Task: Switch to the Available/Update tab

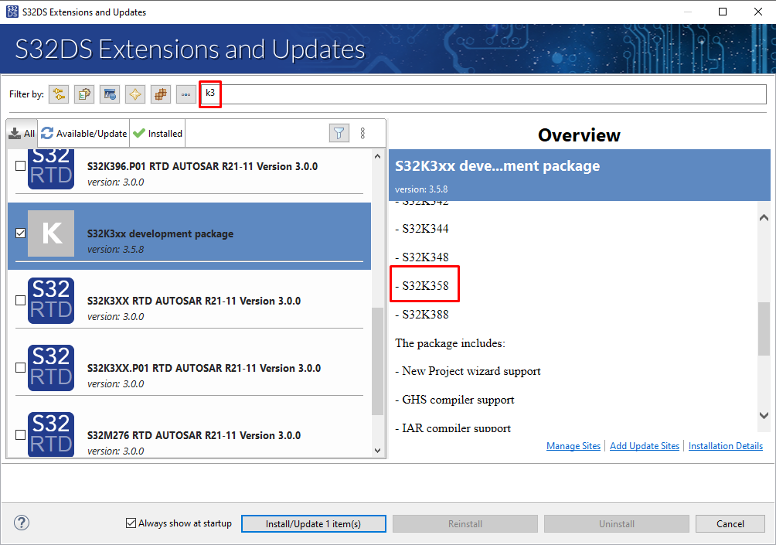Action: pos(84,133)
